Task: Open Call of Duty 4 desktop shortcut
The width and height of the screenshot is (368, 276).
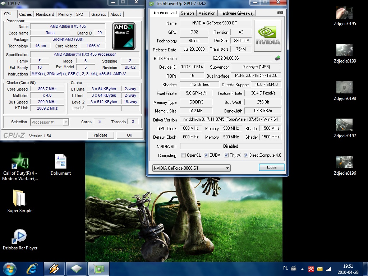Action: 20,161
